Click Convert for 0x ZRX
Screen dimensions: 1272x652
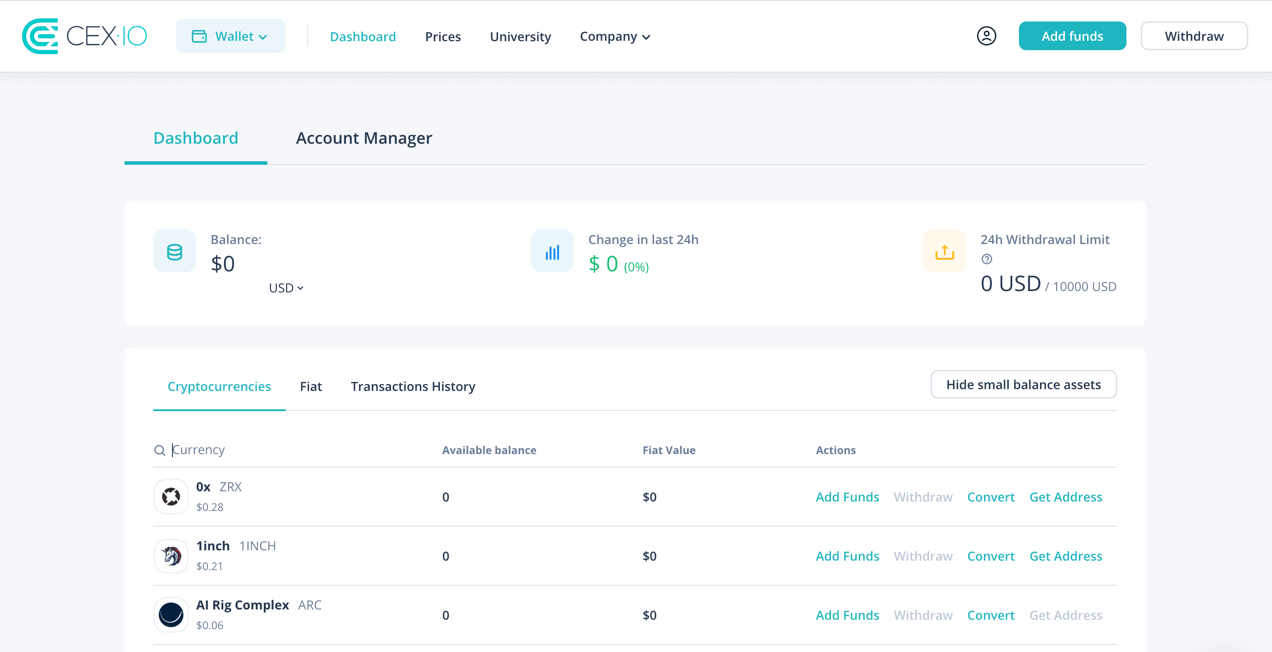click(991, 497)
